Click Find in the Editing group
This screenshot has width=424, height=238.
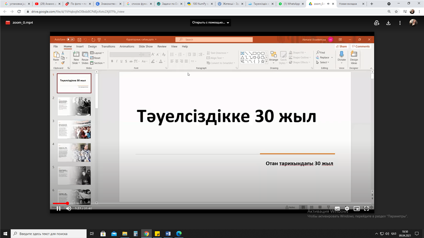320,53
